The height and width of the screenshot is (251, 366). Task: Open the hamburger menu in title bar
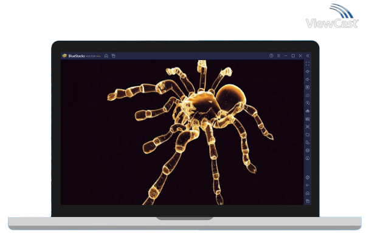[278, 56]
